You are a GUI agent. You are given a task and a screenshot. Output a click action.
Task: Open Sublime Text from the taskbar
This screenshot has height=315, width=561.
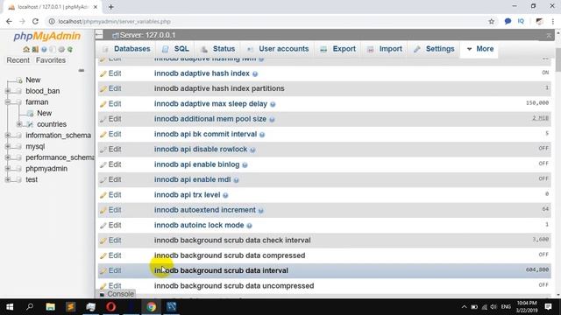(x=70, y=307)
